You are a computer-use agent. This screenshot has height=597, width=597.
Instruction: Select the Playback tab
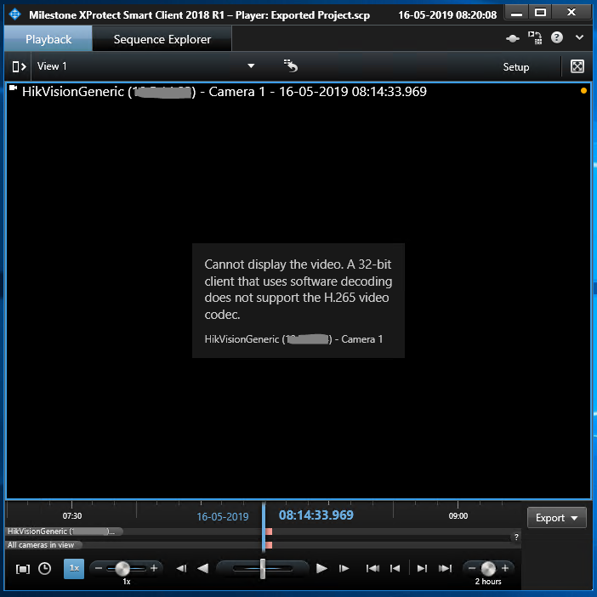click(x=48, y=39)
